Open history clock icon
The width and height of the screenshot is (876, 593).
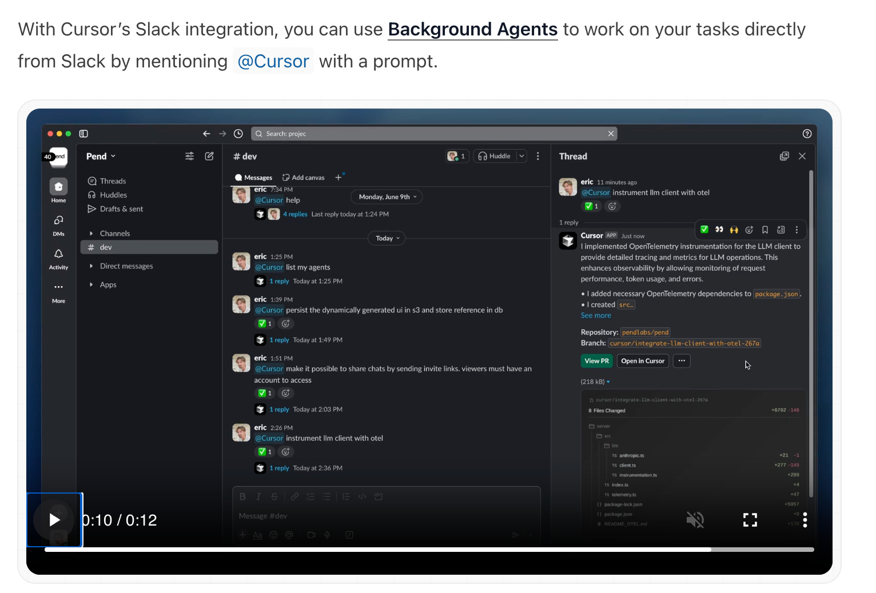(238, 134)
